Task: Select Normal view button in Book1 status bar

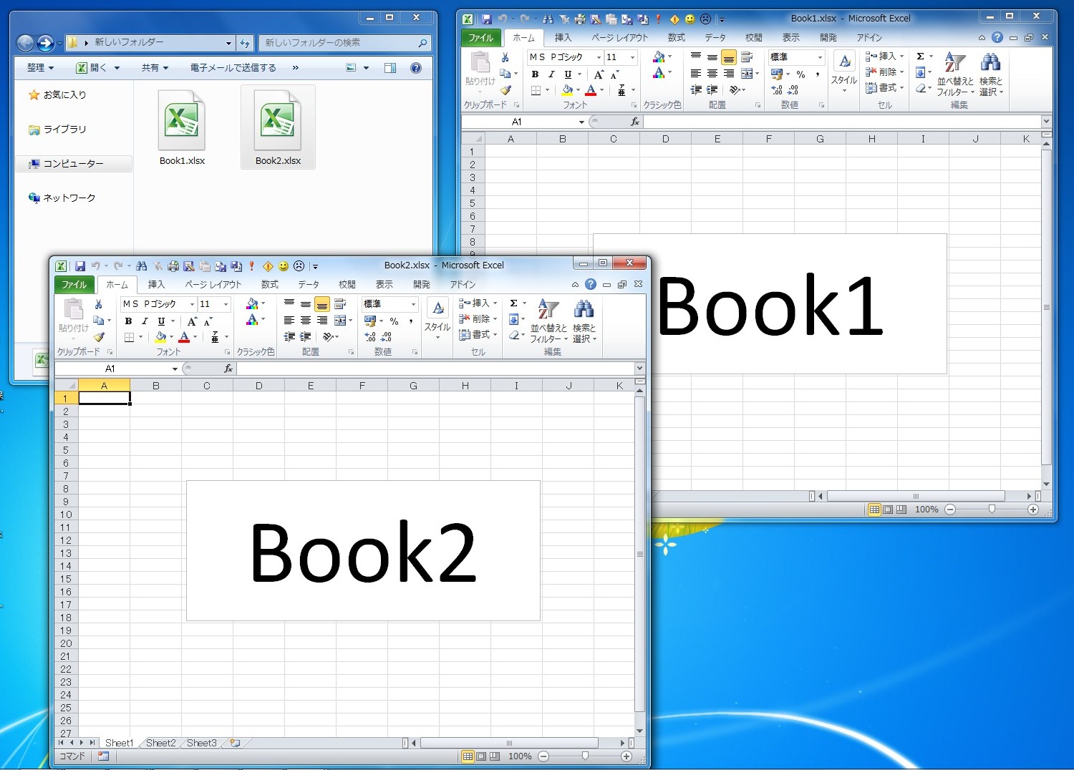Action: pyautogui.click(x=874, y=510)
